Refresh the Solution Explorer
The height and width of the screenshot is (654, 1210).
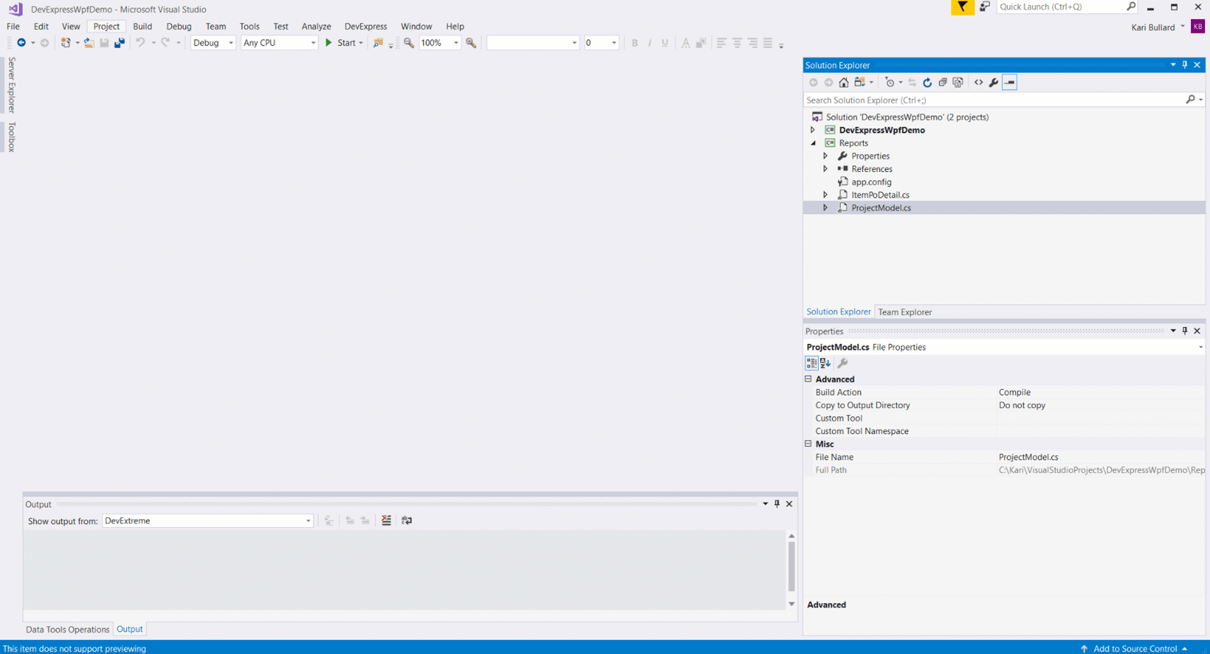coord(927,82)
